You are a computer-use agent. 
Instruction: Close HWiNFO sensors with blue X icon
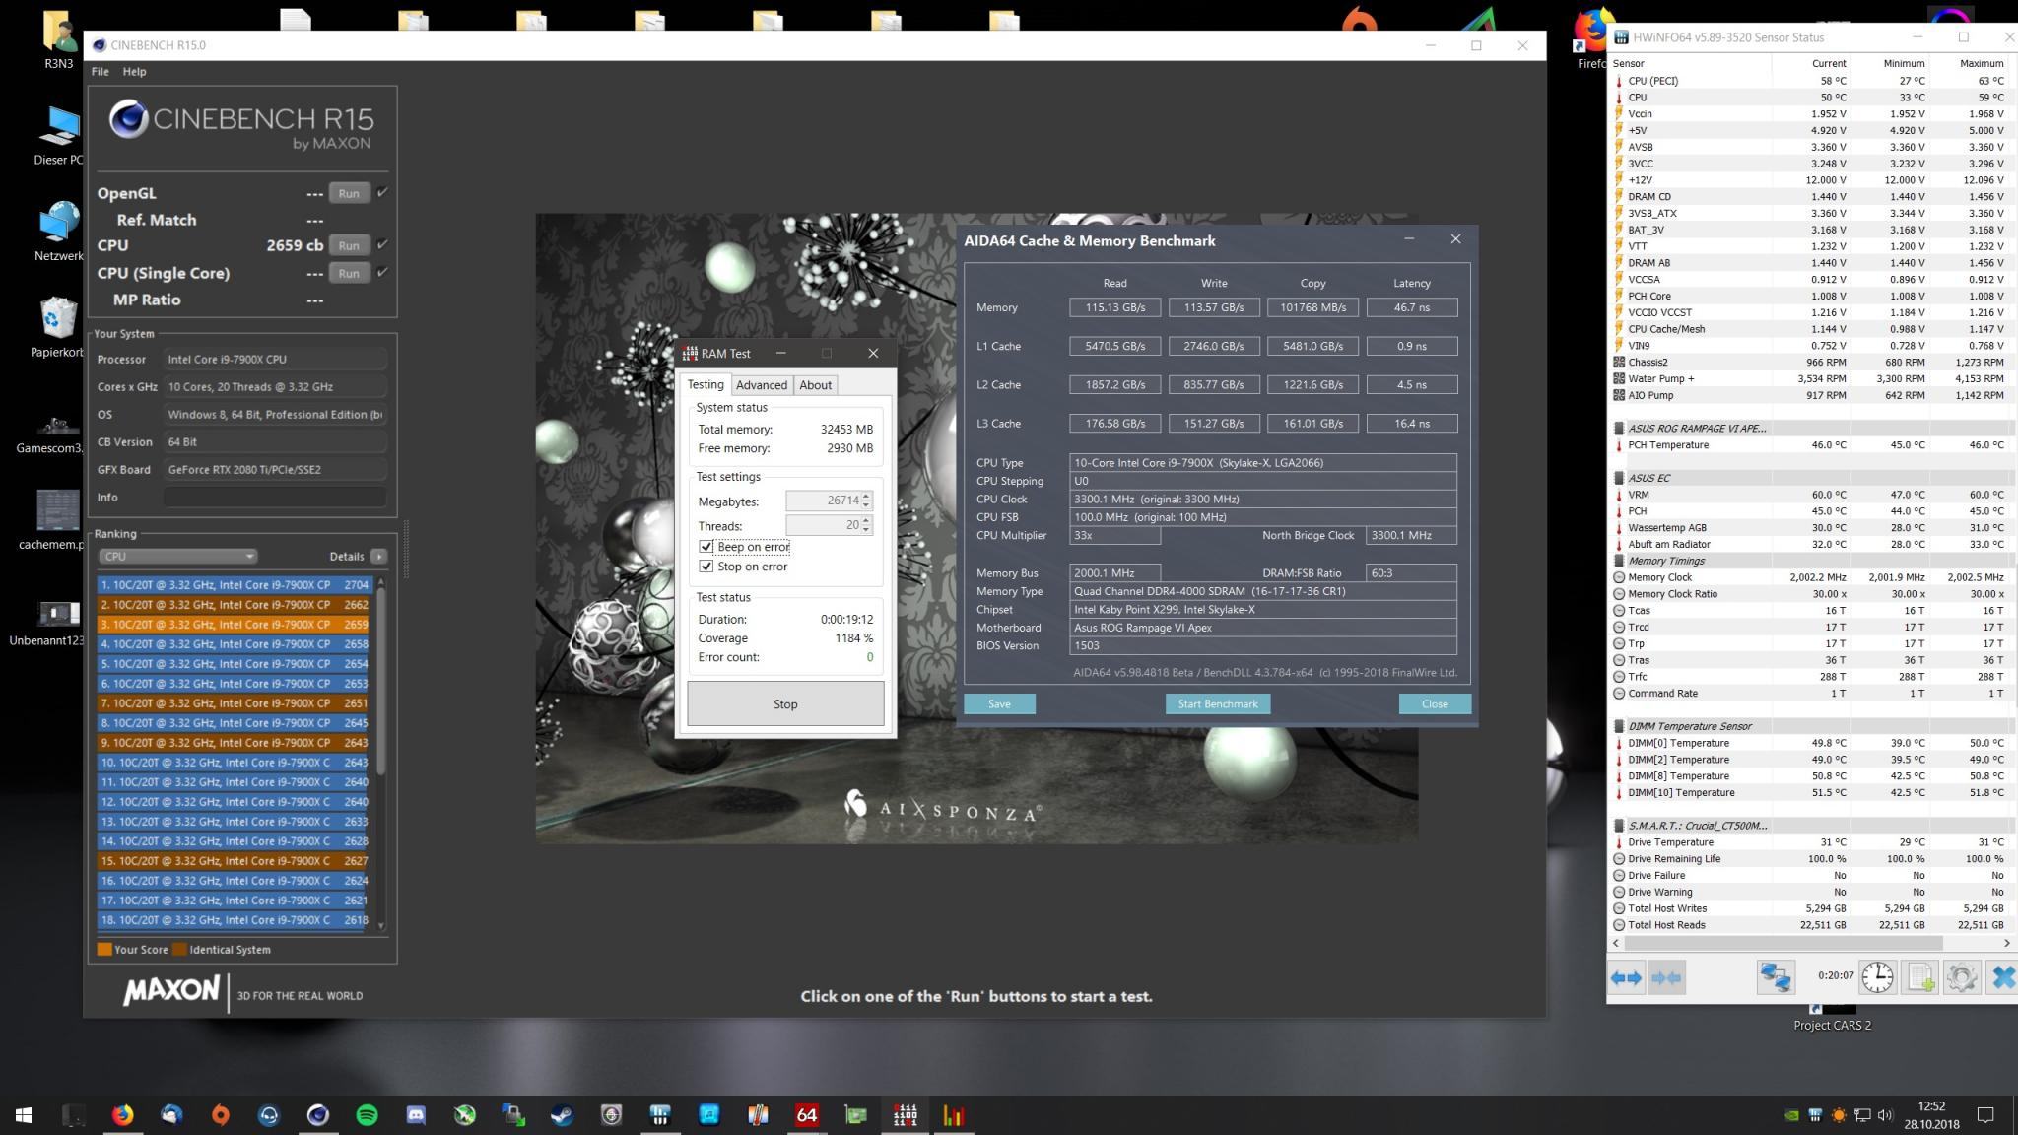(x=2002, y=977)
